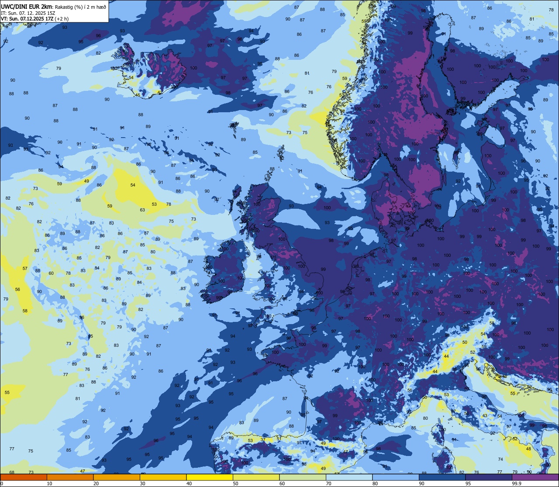Select the legend swatch between 30 and 40
This screenshot has width=559, height=487.
click(163, 477)
